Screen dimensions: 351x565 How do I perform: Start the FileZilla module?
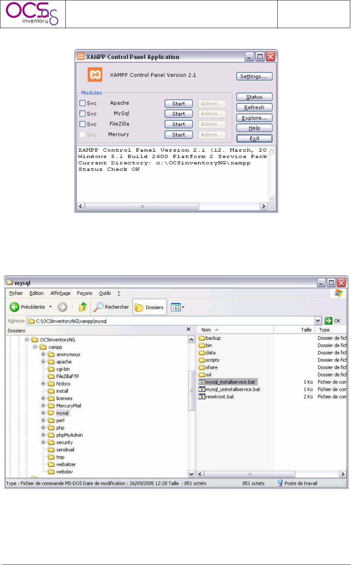click(x=179, y=124)
